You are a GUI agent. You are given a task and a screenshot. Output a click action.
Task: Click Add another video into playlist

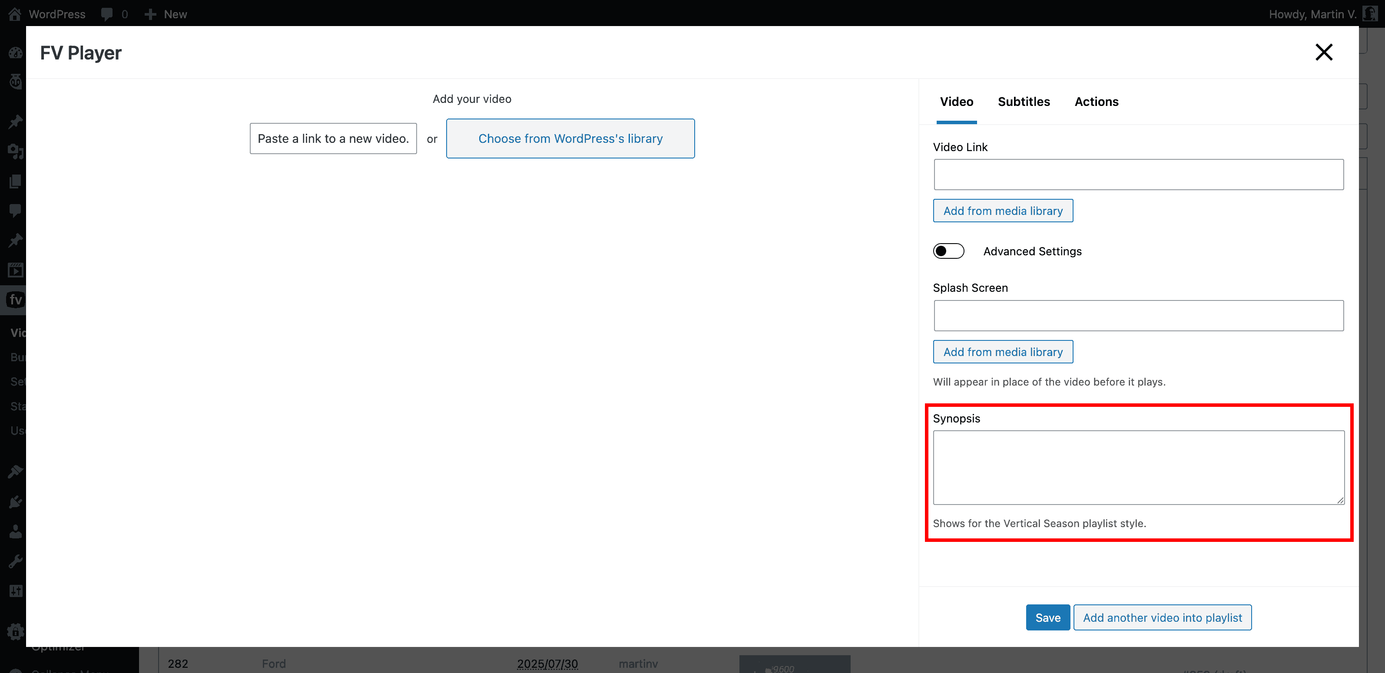coord(1163,617)
